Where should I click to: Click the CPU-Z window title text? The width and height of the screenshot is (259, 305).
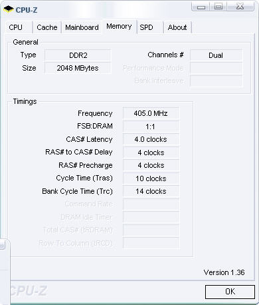(27, 10)
